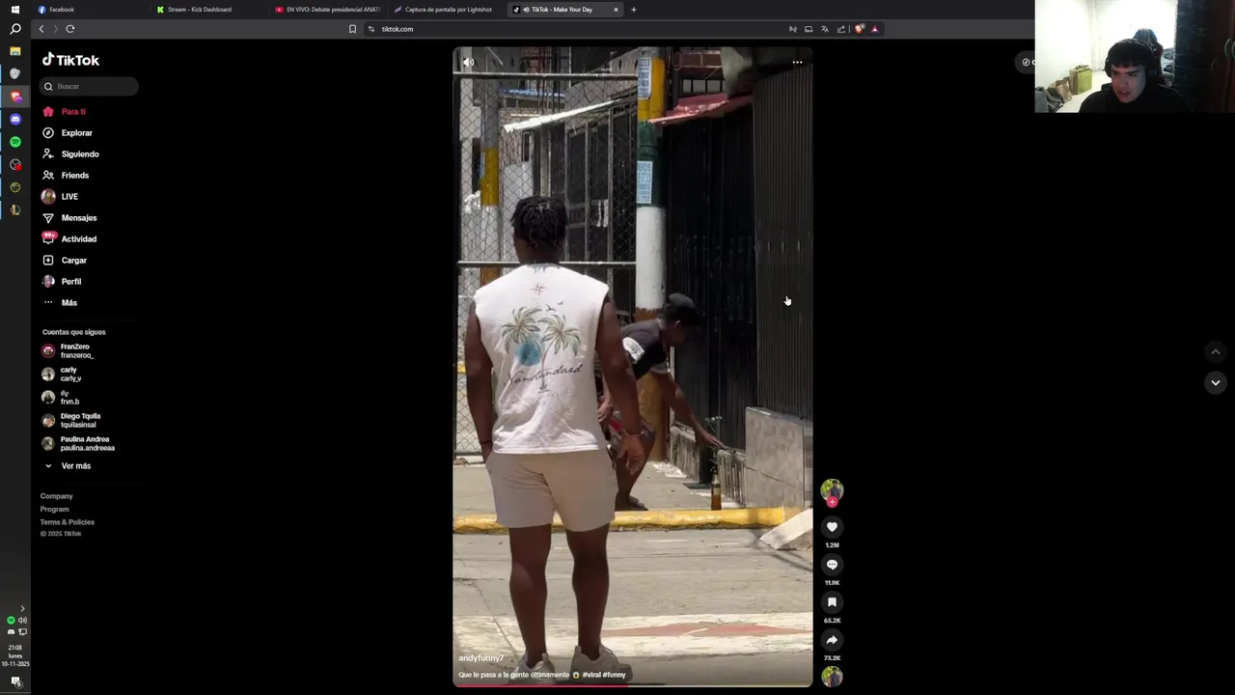This screenshot has width=1235, height=695.
Task: Open the Company footer link
Action: pos(56,496)
